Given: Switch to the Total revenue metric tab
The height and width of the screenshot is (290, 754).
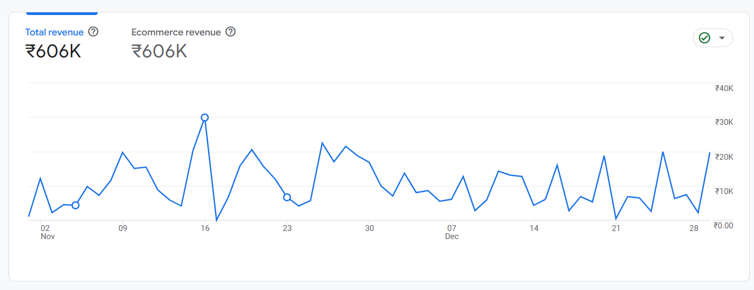Looking at the screenshot, I should tap(54, 32).
